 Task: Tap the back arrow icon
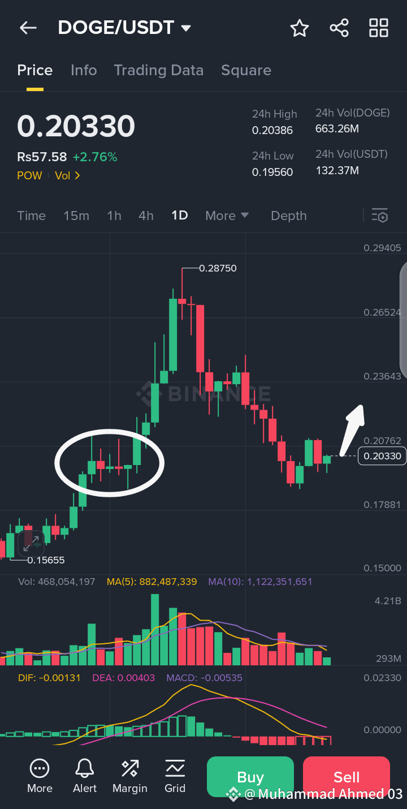tap(28, 28)
